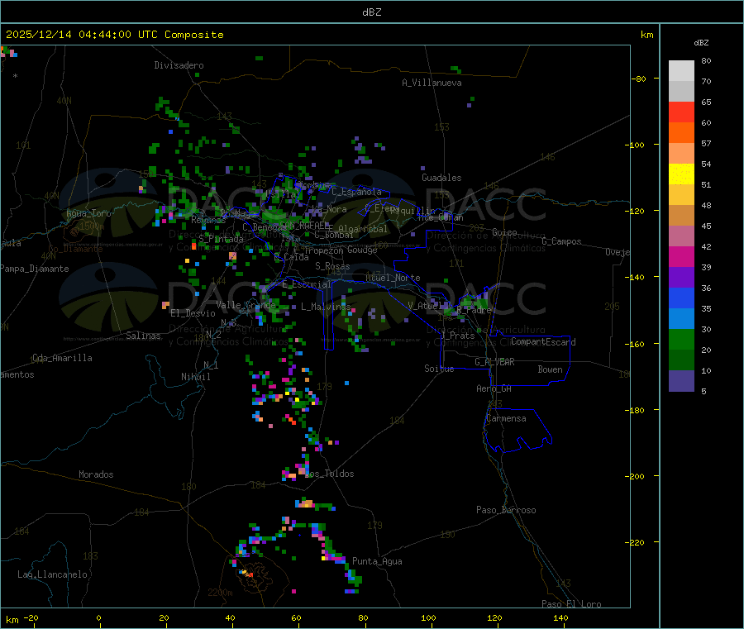The image size is (744, 629).
Task: Click the S_Pintada label
Action: coord(221,239)
